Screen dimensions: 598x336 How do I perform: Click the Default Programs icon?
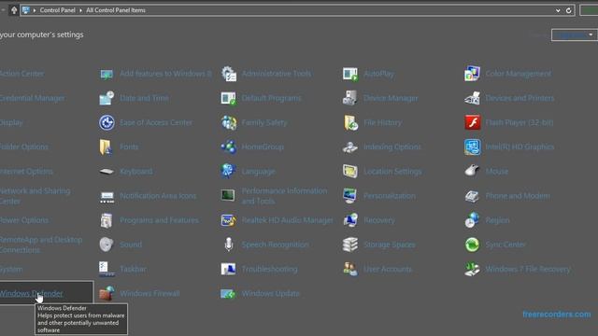coord(228,98)
